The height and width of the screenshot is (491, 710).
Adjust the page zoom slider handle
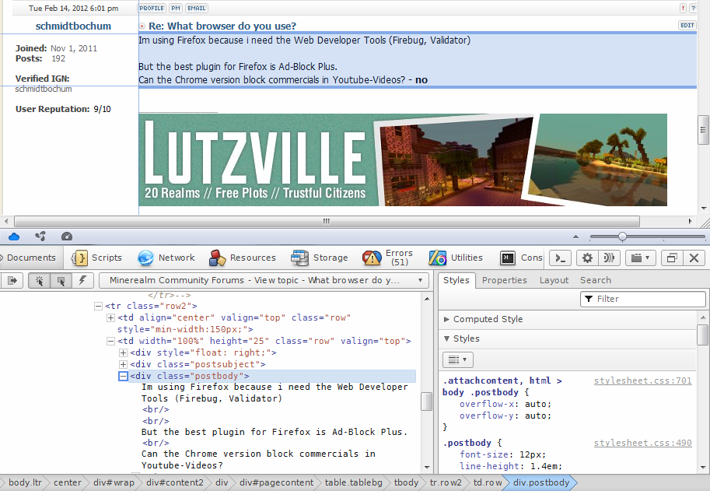[623, 237]
